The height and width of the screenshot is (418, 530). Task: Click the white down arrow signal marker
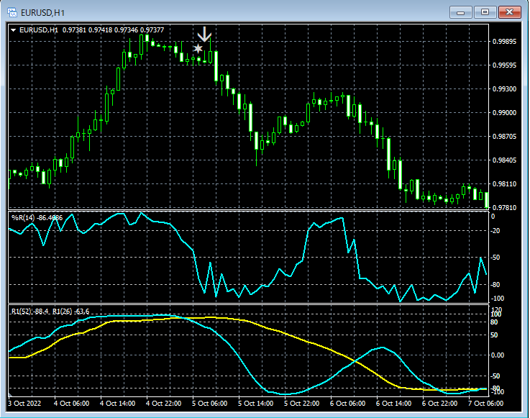(x=205, y=34)
